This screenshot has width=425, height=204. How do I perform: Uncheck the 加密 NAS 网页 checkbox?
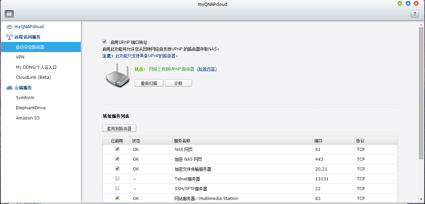pyautogui.click(x=117, y=159)
